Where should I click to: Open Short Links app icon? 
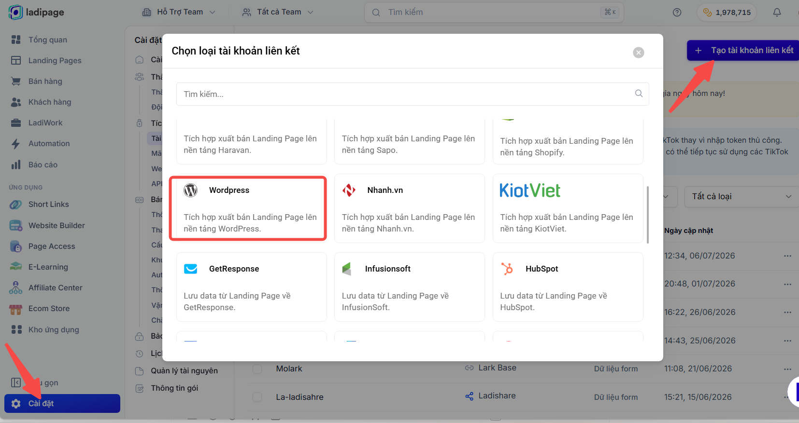click(16, 205)
